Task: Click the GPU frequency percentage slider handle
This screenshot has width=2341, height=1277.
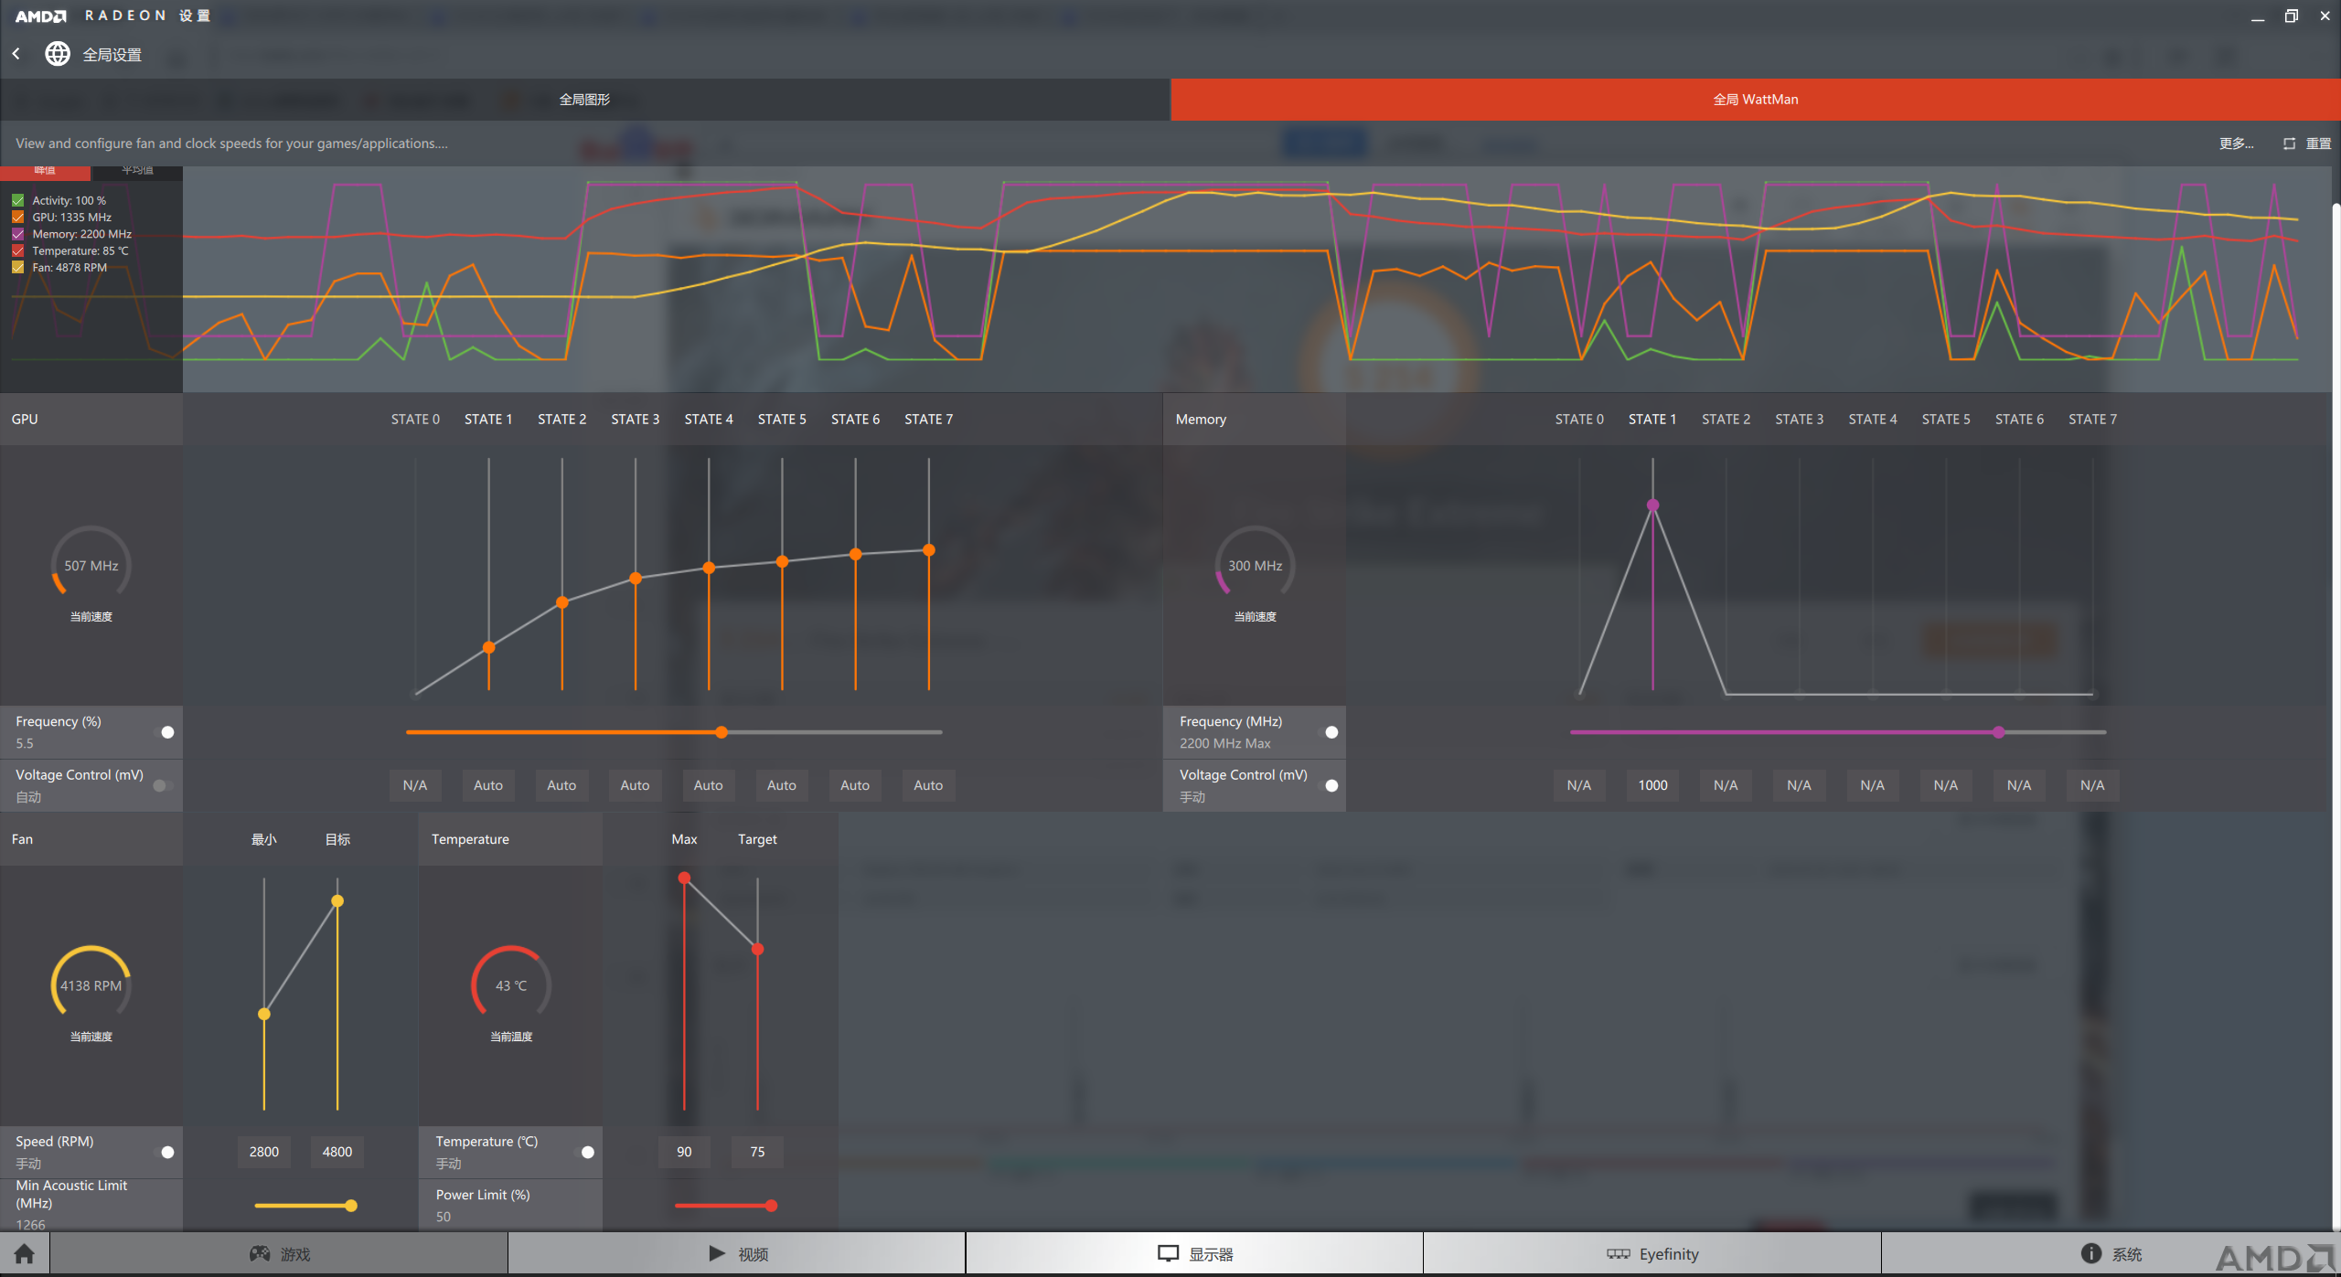Action: 722,732
